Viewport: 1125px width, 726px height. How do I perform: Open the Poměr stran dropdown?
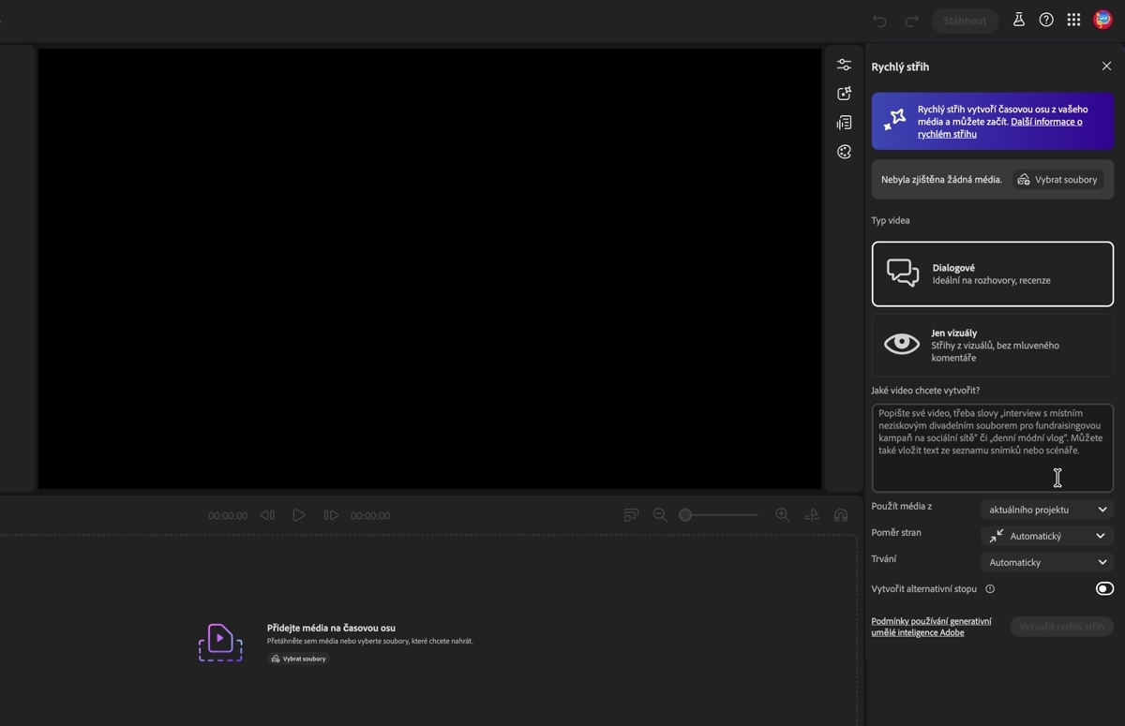click(x=1047, y=536)
